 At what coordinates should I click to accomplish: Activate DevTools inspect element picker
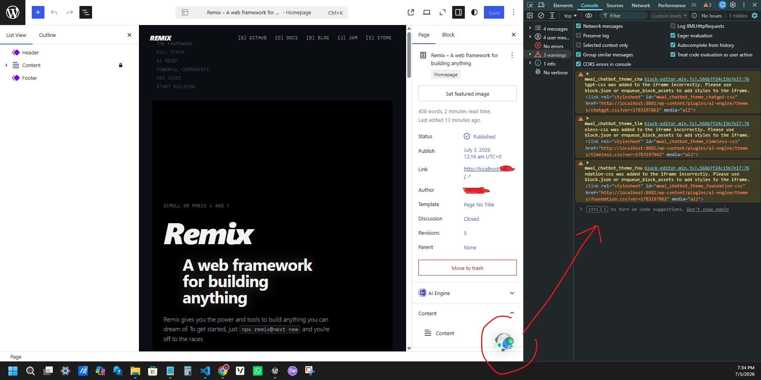[x=530, y=5]
